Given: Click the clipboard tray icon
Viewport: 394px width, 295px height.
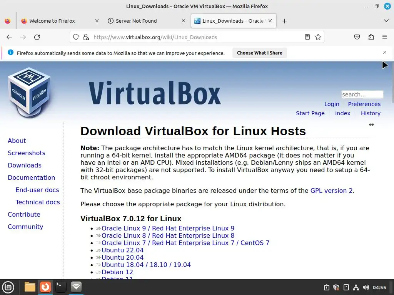Looking at the screenshot, I should (x=326, y=287).
